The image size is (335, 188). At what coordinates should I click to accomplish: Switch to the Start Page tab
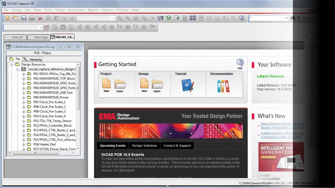tap(39, 37)
